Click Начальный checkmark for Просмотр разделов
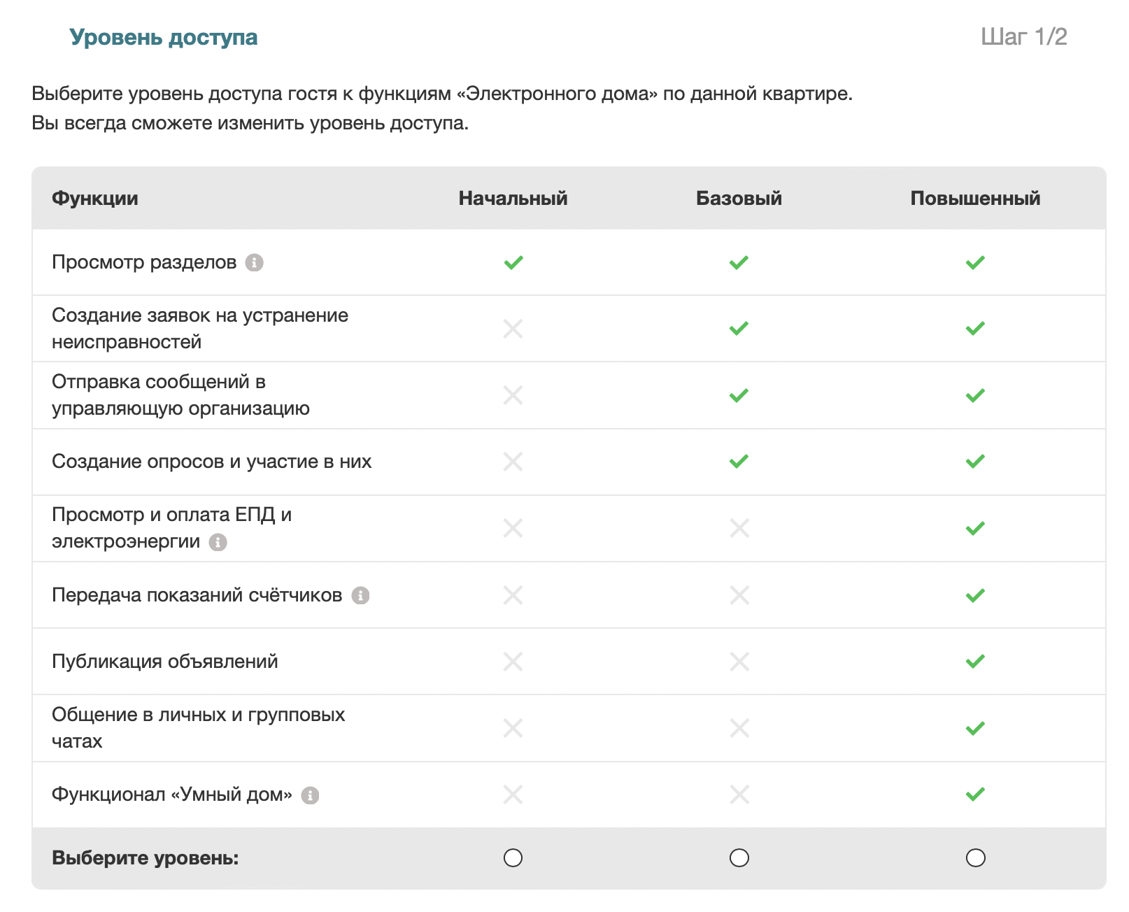1129x912 pixels. click(513, 262)
